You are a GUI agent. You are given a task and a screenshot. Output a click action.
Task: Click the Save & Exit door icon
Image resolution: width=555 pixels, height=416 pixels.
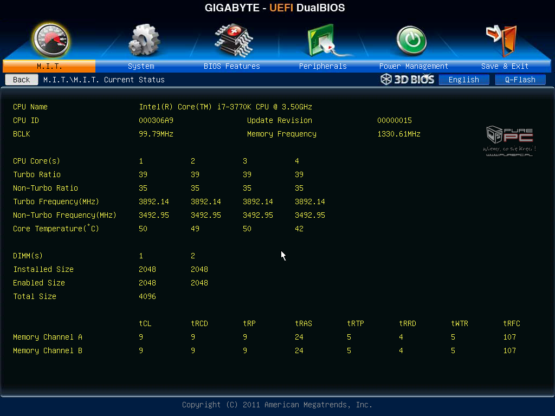point(502,40)
